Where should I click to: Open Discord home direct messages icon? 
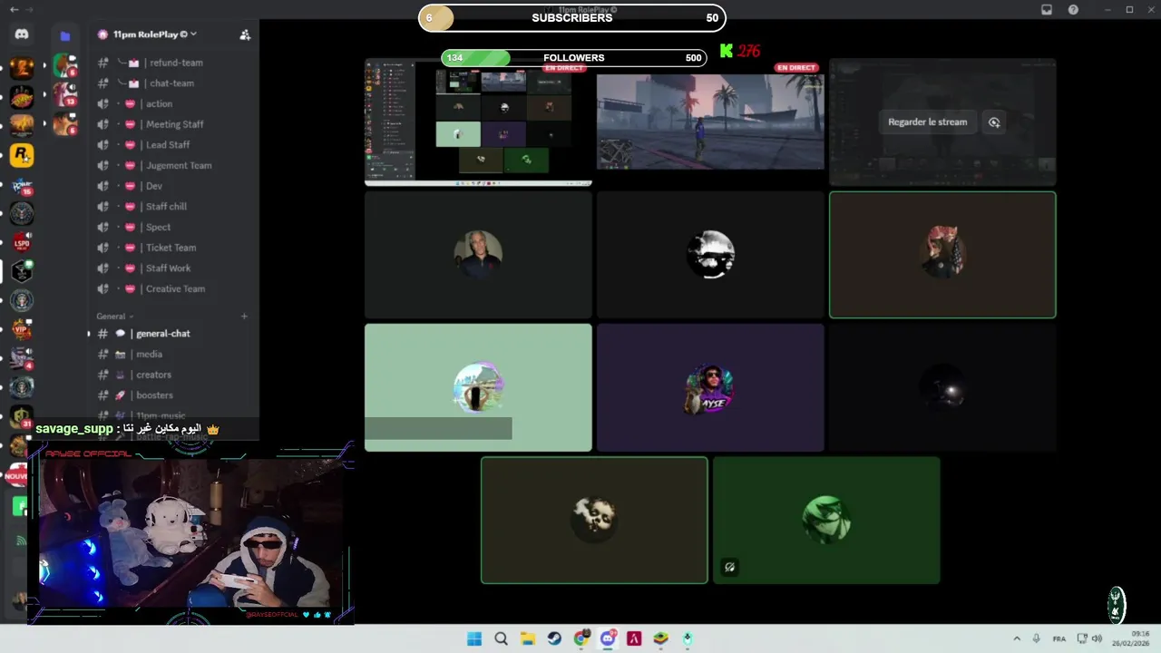coord(22,34)
